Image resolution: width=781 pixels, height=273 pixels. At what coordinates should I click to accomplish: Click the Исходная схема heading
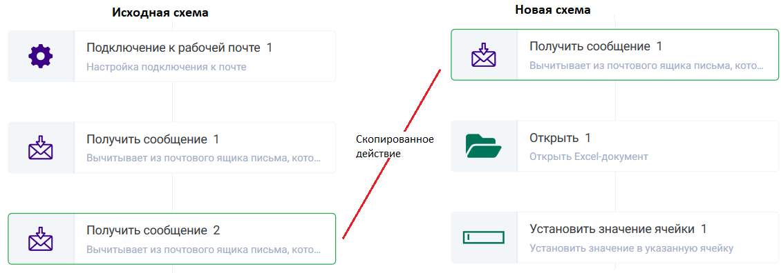pos(160,13)
